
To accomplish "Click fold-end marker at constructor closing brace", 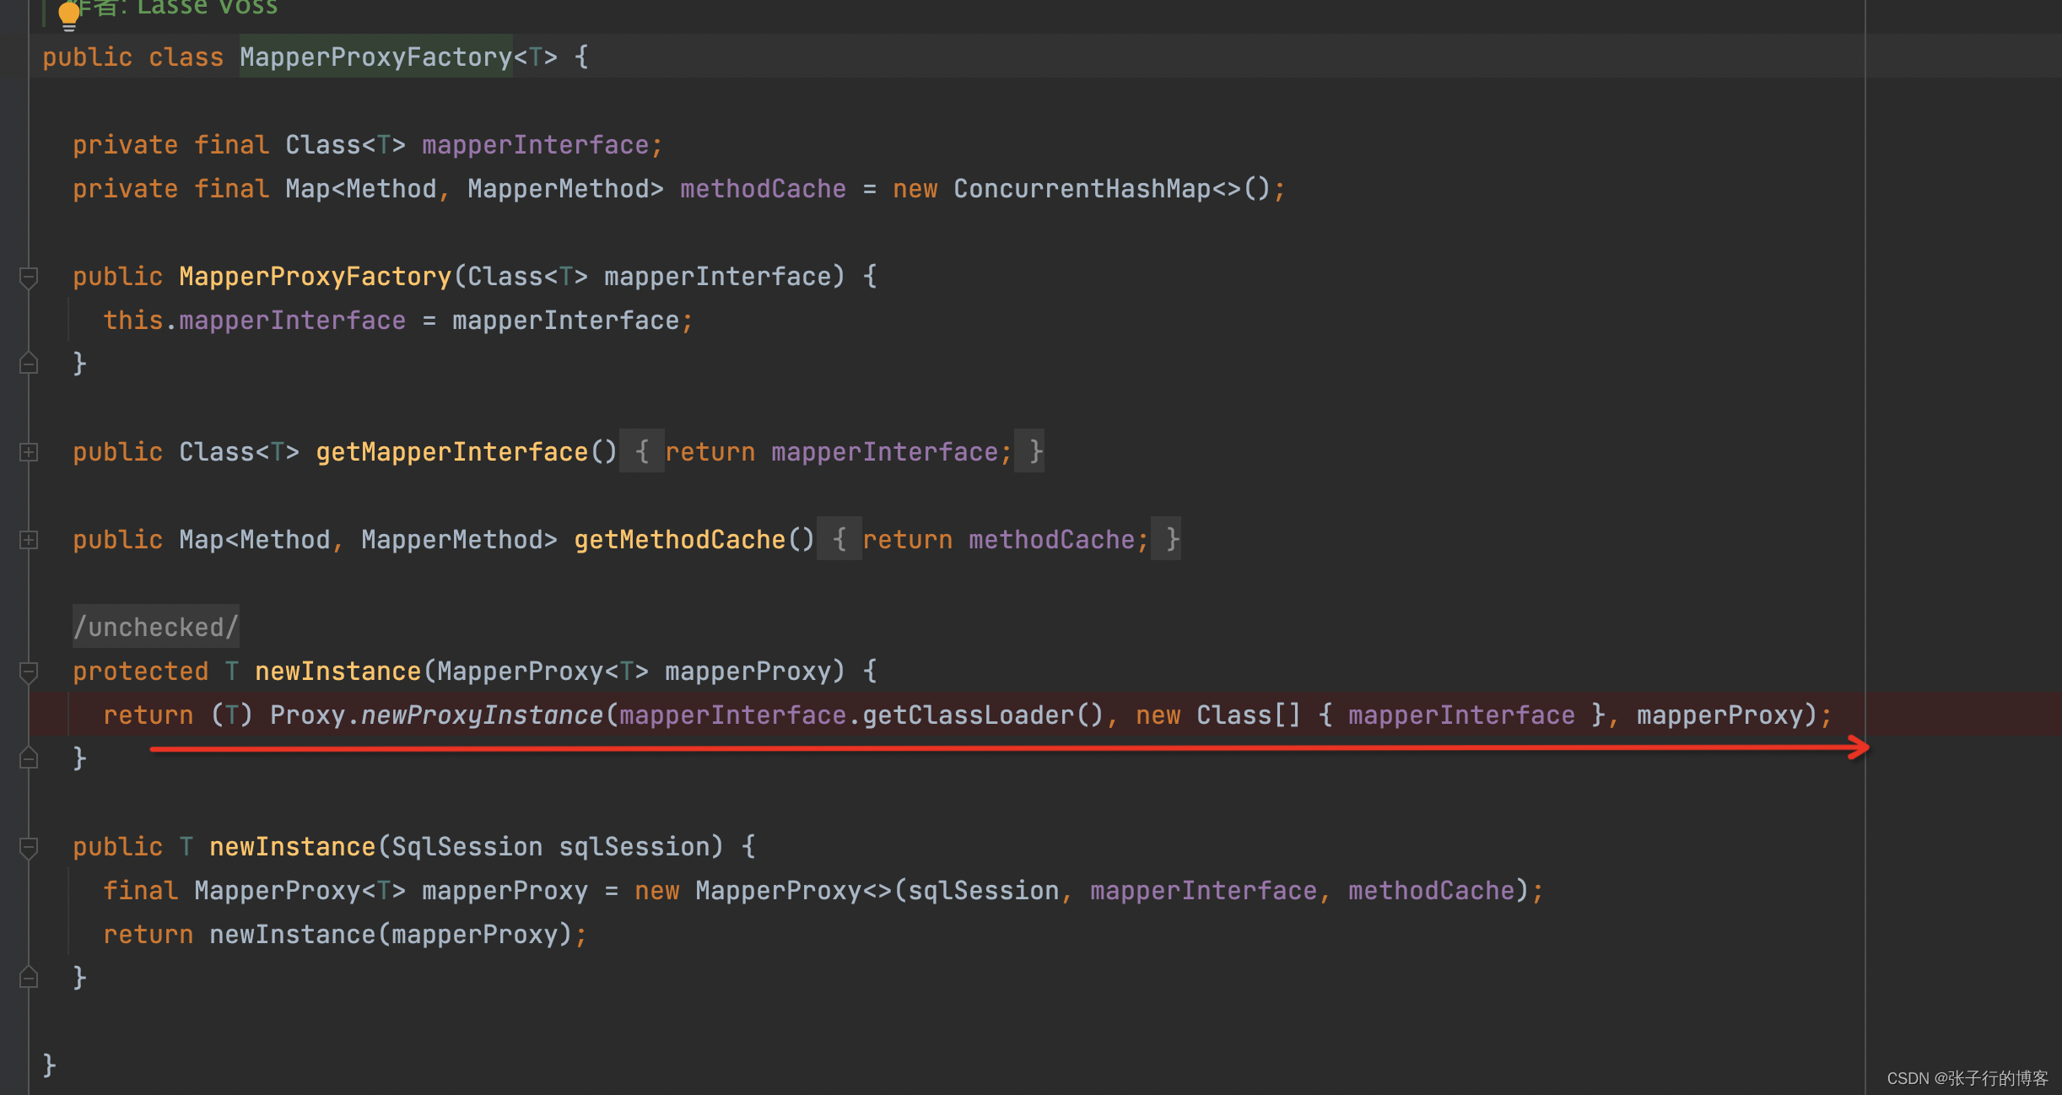I will pyautogui.click(x=28, y=364).
